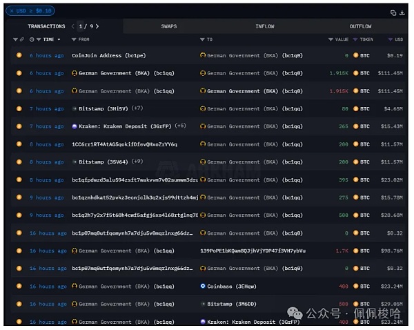Click the first row's chain icon
The width and height of the screenshot is (414, 330).
19,55
